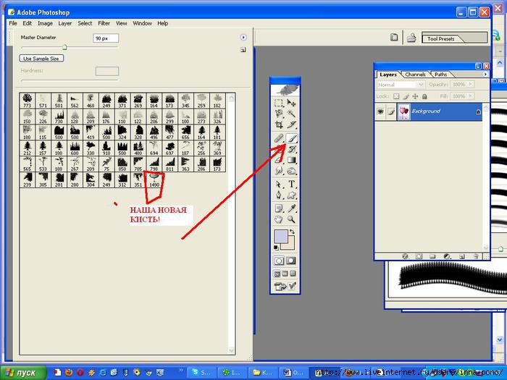
Task: Click the foreground color swatch
Action: pyautogui.click(x=281, y=236)
